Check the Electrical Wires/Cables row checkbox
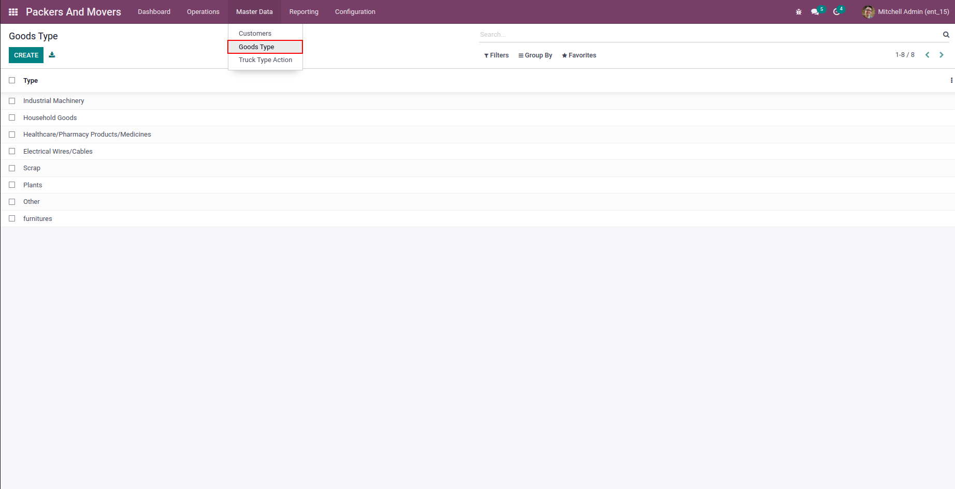955x489 pixels. click(x=12, y=151)
